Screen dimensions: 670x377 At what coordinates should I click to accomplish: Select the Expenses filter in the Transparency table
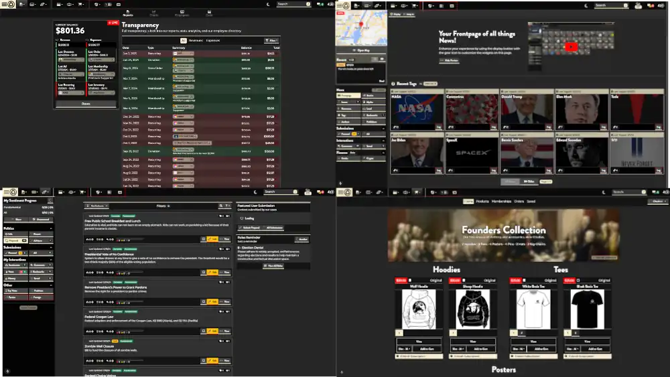pyautogui.click(x=213, y=40)
